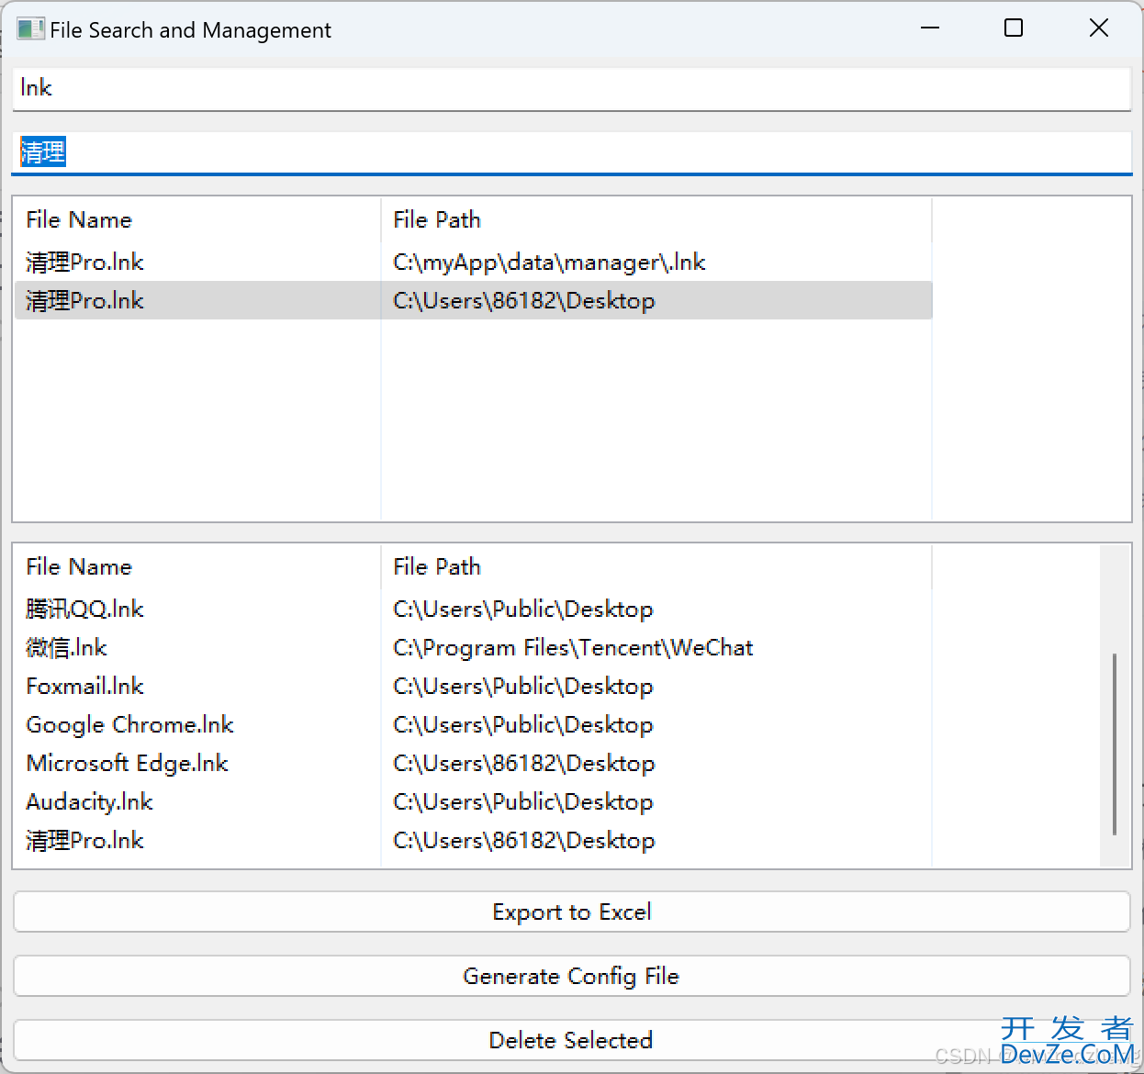Click the path next to 腾讯QQ.lnk

523,610
